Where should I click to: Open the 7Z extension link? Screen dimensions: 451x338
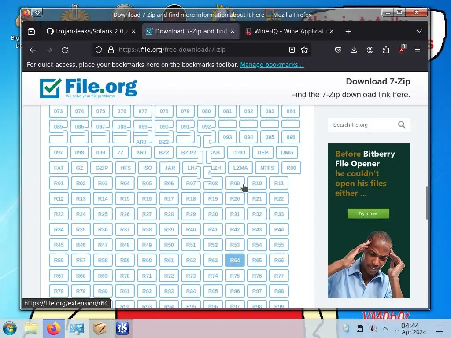tap(120, 153)
